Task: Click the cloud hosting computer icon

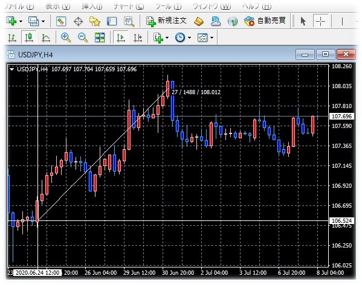Action: pos(215,21)
